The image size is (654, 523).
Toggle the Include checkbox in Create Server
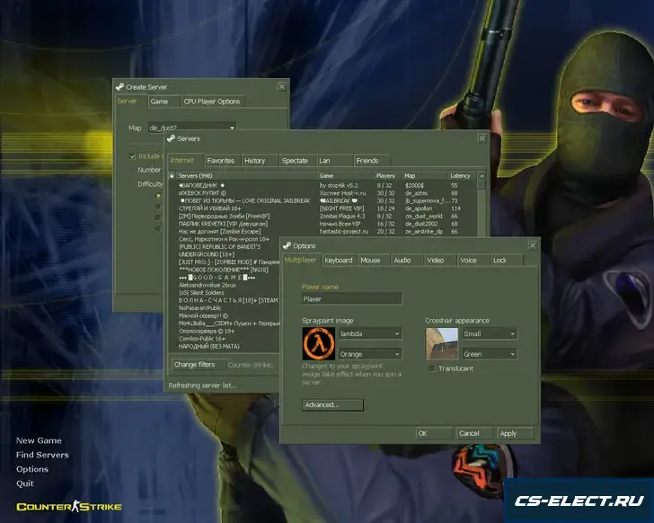point(133,156)
